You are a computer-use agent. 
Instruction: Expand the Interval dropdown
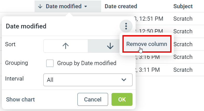point(88,80)
